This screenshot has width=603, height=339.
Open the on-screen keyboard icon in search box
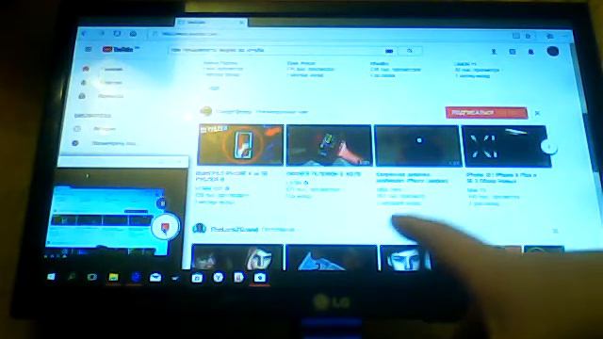389,51
